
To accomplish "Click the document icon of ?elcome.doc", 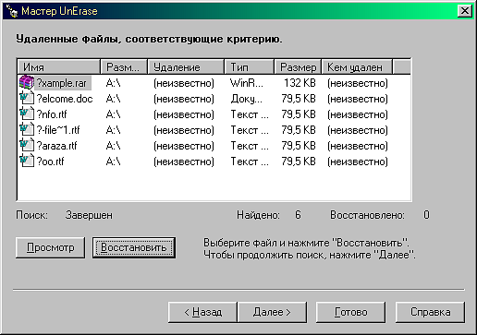I will [x=27, y=99].
